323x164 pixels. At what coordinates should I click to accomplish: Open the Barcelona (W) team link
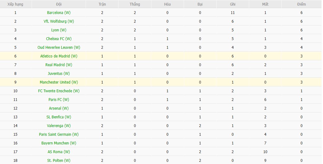tap(59, 13)
